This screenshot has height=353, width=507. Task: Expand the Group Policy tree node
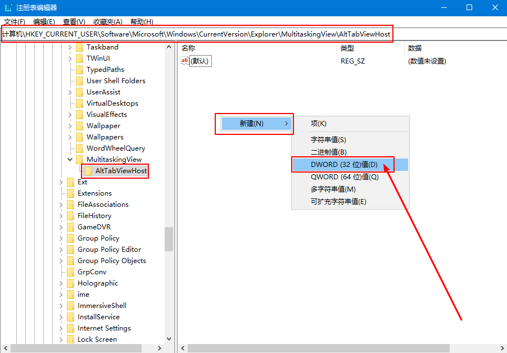coord(61,238)
